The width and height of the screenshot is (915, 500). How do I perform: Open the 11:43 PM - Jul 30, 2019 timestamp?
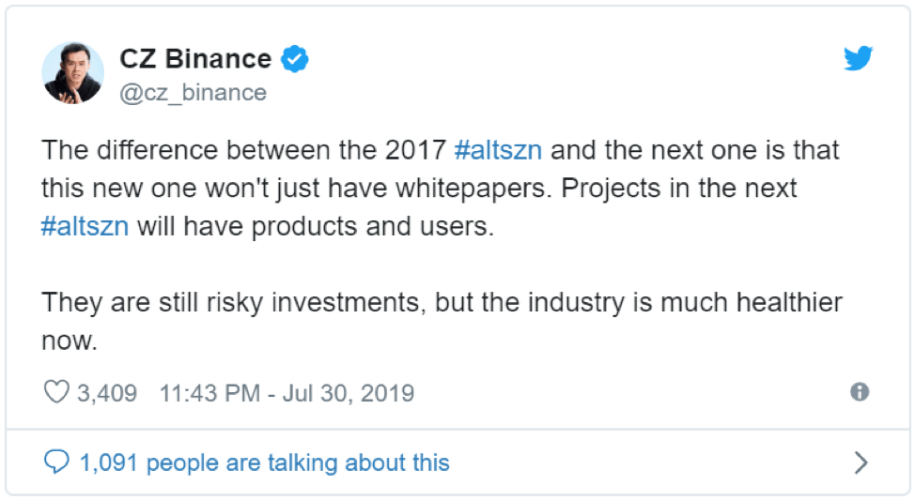(287, 393)
